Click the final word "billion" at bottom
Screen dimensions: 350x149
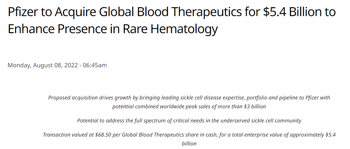(x=189, y=144)
